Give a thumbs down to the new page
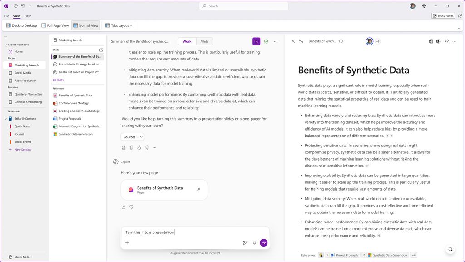This screenshot has width=465, height=262. point(132,207)
